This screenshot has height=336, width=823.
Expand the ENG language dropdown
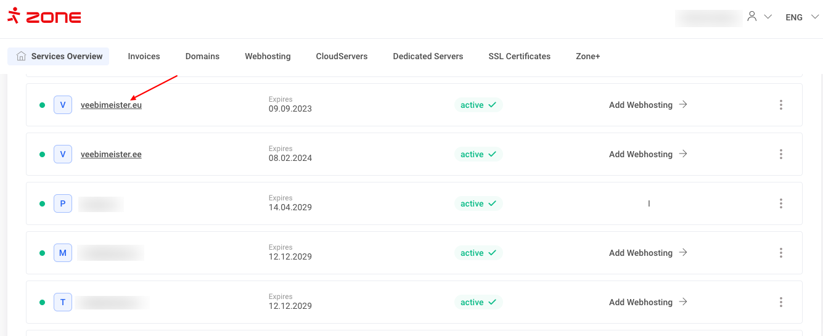click(x=801, y=17)
